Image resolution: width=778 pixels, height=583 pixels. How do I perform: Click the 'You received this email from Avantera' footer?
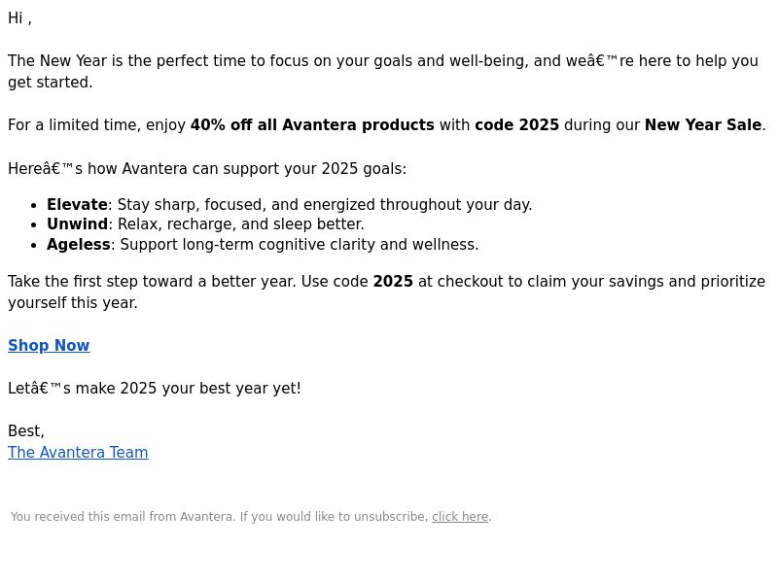pos(251,517)
